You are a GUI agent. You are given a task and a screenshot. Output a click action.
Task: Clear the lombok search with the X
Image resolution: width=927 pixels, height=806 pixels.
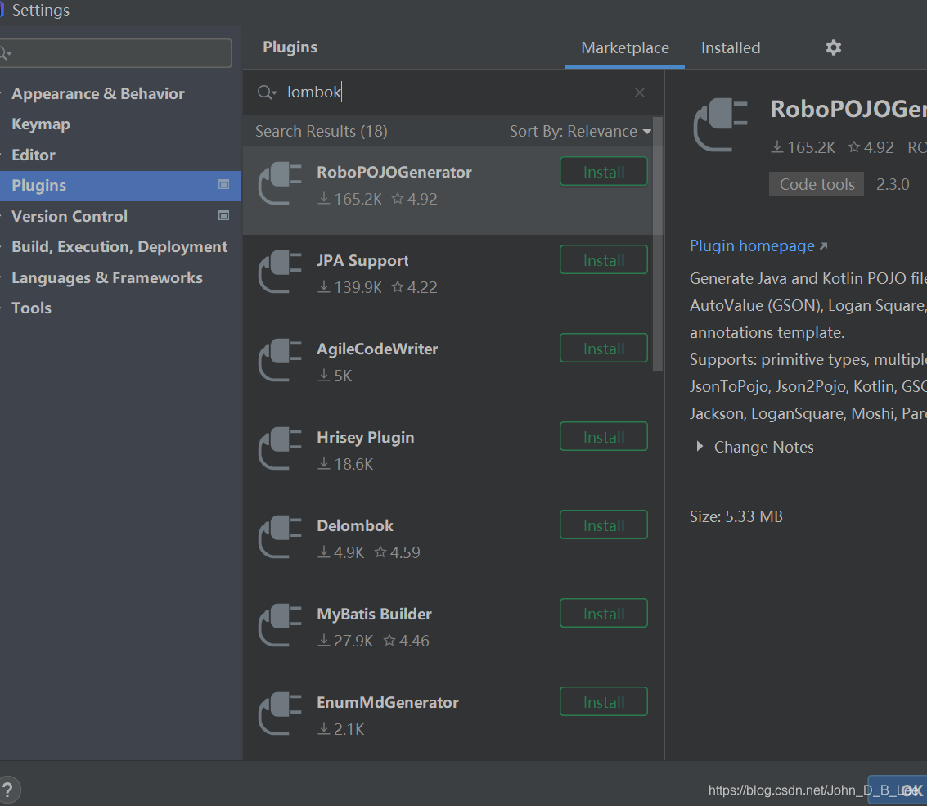coord(640,92)
